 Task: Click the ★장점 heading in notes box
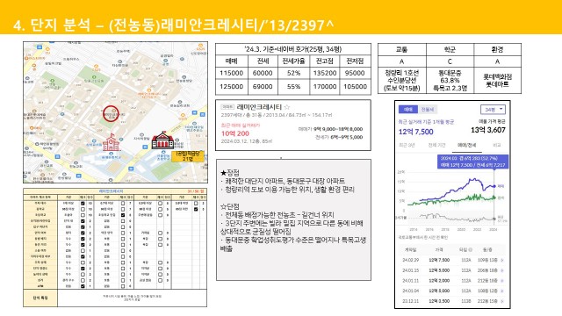coord(230,173)
